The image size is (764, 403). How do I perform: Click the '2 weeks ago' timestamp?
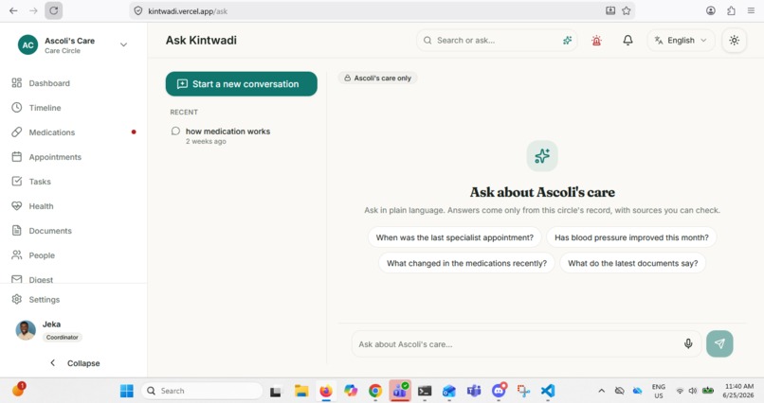point(206,142)
